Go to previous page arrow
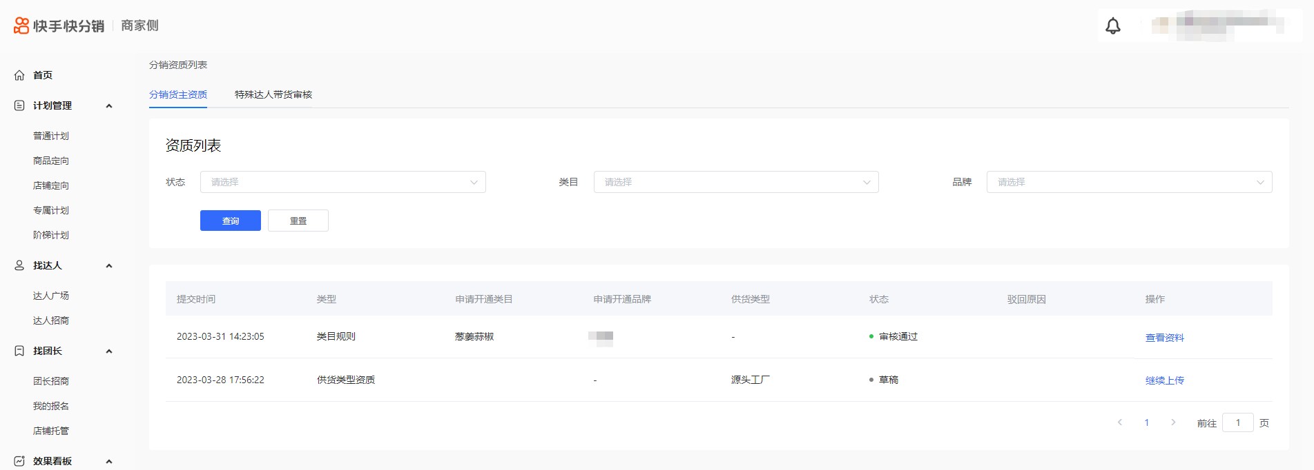 [1120, 422]
